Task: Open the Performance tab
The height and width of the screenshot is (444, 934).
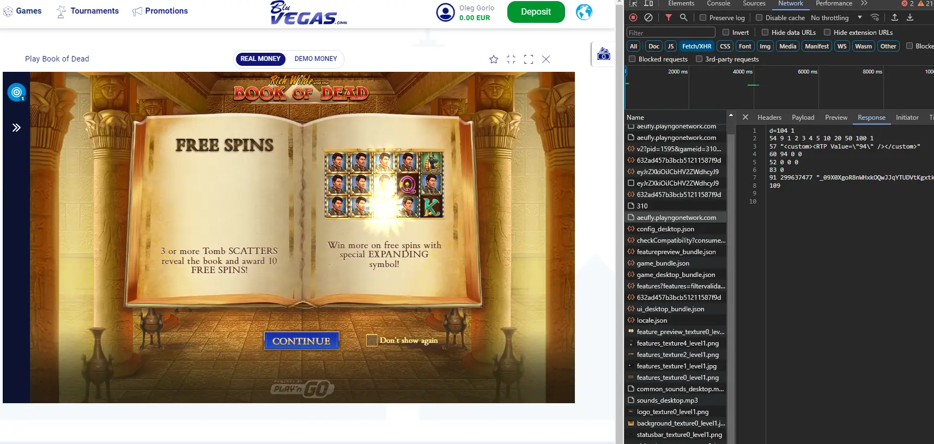Action: tap(834, 3)
